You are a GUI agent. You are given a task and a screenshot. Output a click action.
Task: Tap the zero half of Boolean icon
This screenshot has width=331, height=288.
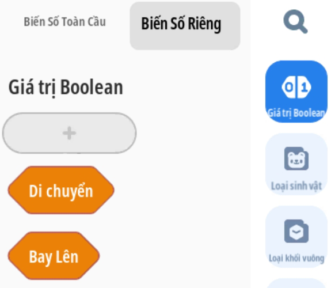[x=289, y=87]
